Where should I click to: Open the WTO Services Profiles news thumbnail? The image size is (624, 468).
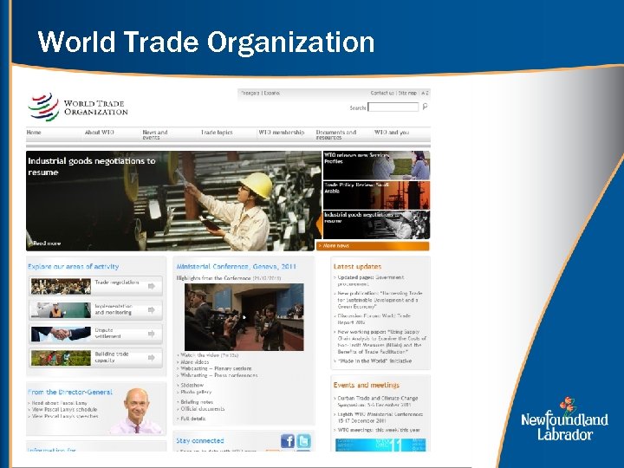376,166
